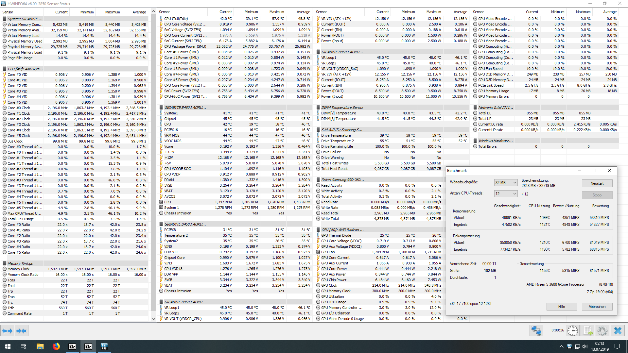The width and height of the screenshot is (628, 353).
Task: Open the remote network monitoring icon
Action: click(536, 331)
